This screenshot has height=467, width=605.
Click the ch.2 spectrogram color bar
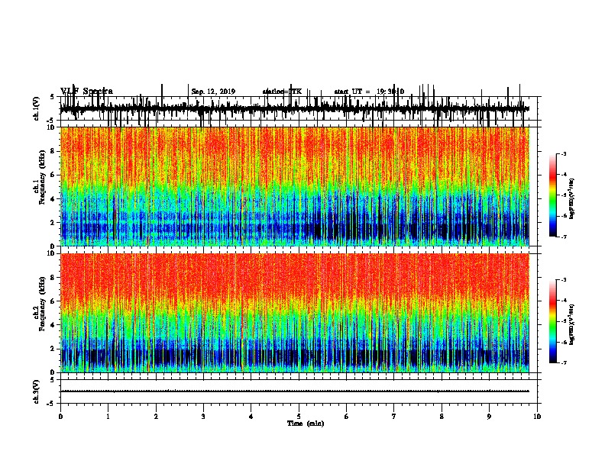coord(553,321)
